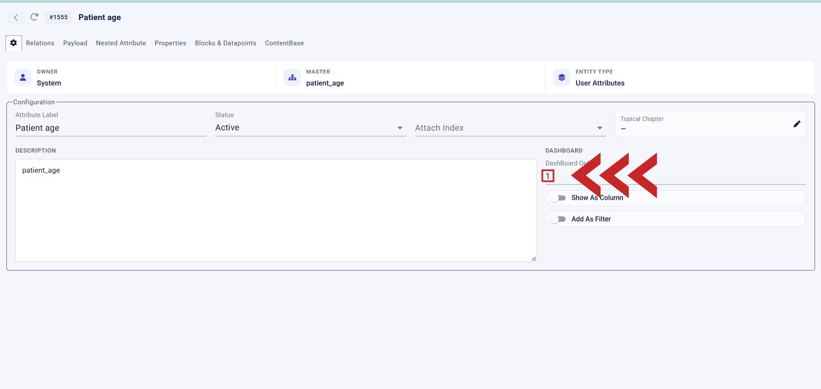
Task: Focus the Description text area
Action: [276, 210]
